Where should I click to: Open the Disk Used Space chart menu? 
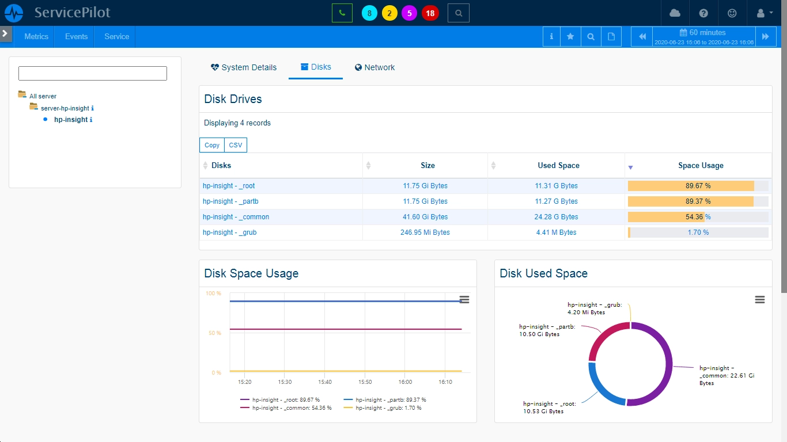[760, 299]
